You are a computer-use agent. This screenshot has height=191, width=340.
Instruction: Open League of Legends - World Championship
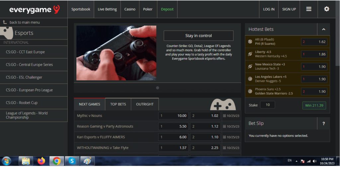(34, 115)
